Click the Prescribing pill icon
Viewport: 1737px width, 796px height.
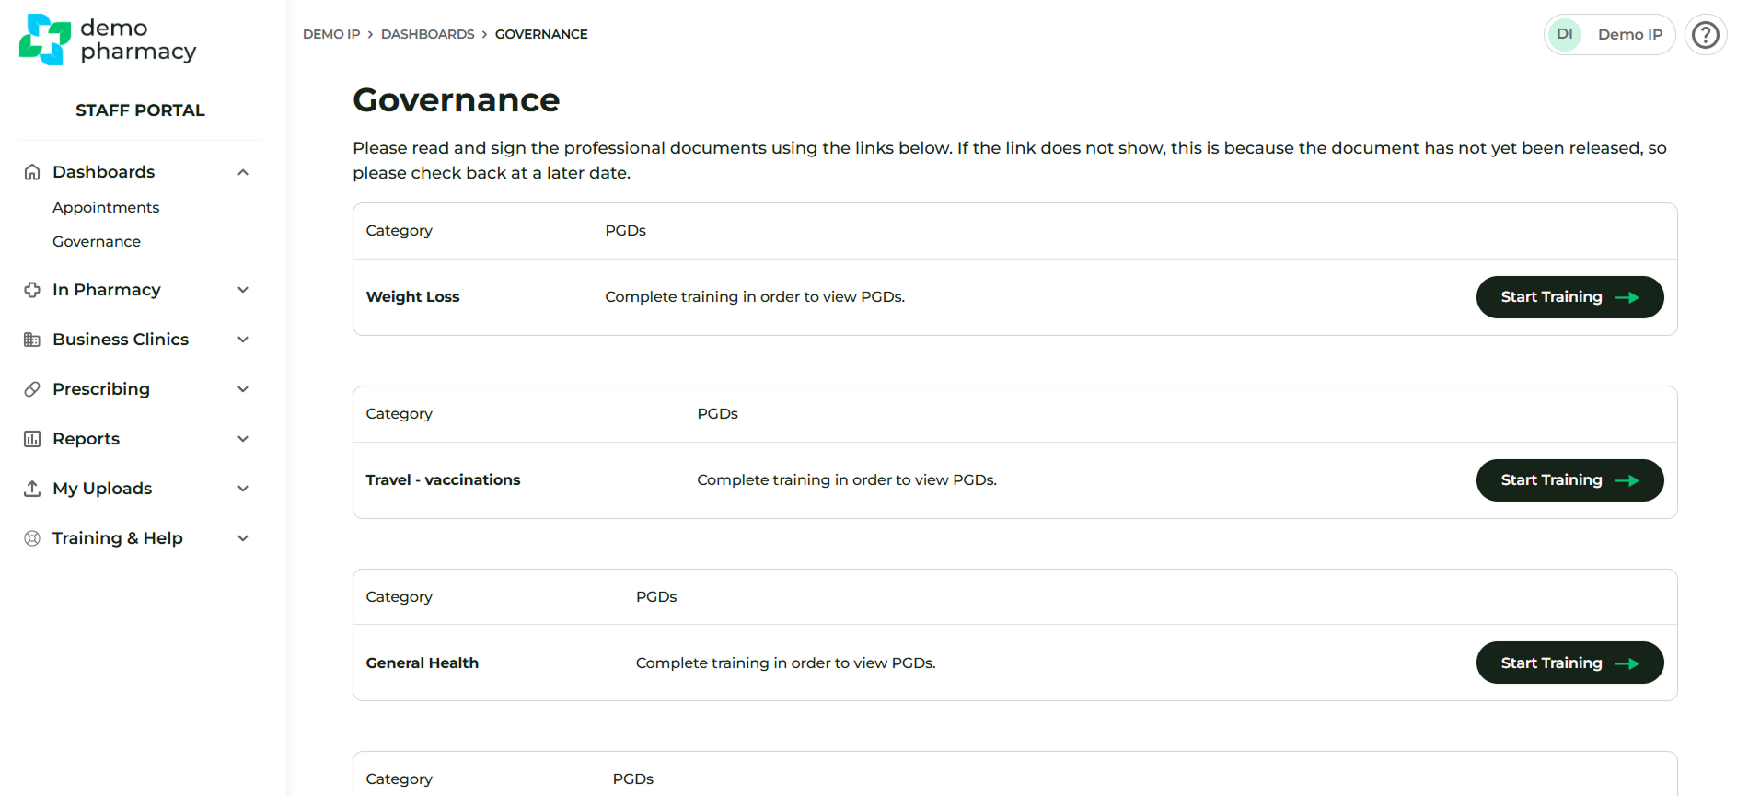click(x=32, y=389)
